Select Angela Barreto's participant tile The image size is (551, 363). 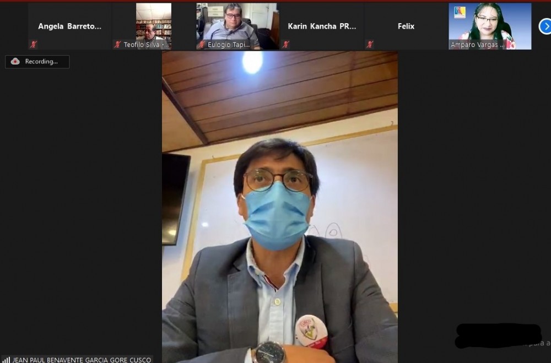[x=69, y=26]
